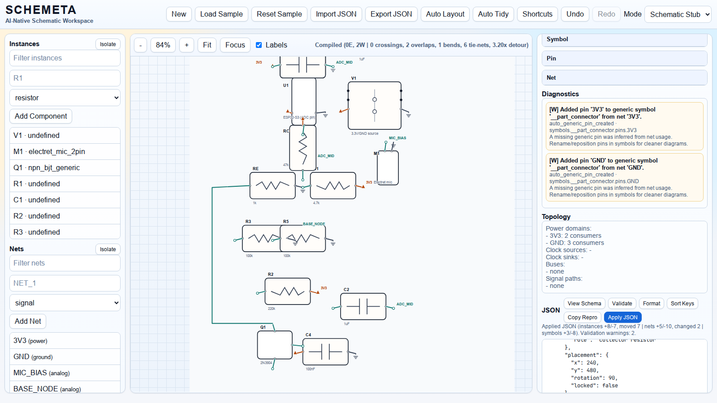Image resolution: width=717 pixels, height=403 pixels.
Task: Expand the Symbol panel section
Action: pos(624,39)
